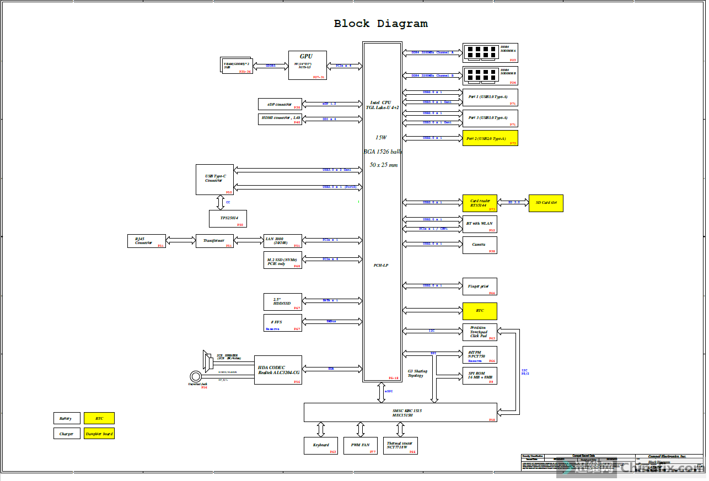Select the HDMI connector block

point(280,119)
